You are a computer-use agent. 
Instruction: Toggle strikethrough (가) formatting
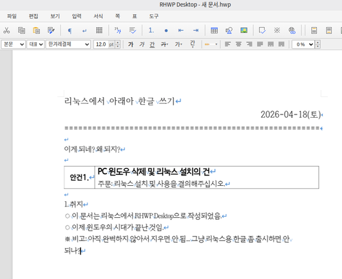point(164,44)
